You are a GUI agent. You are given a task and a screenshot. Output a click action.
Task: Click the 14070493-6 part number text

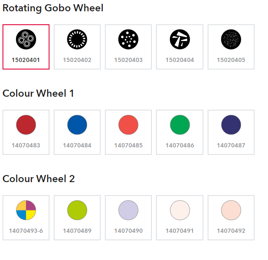point(26,231)
